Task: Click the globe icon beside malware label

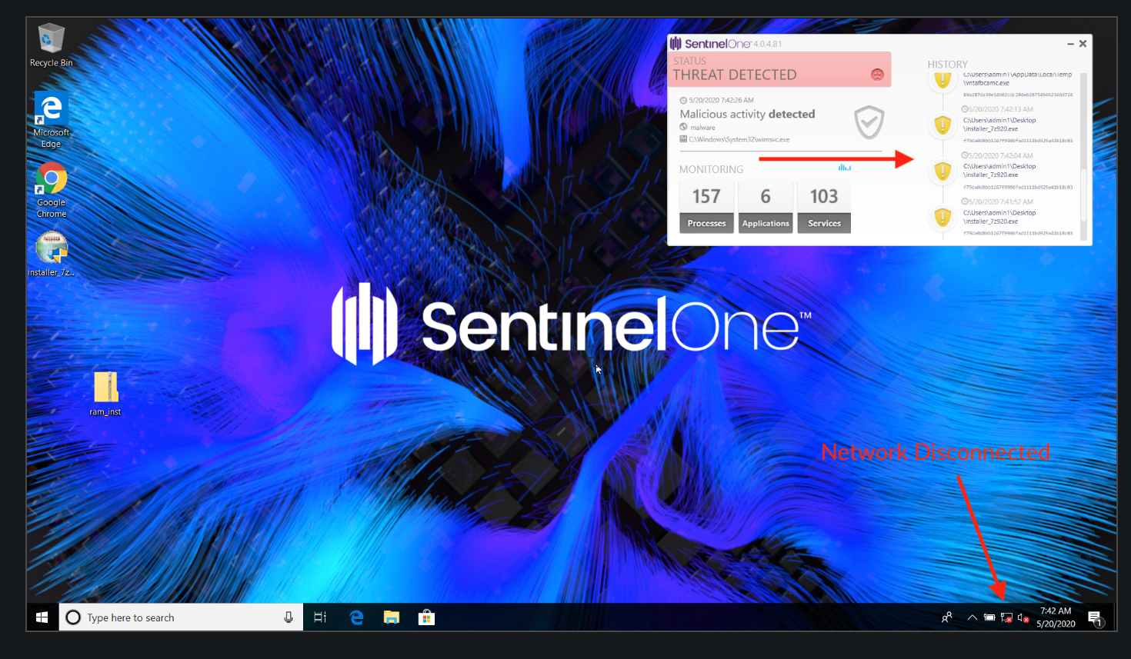Action: [683, 127]
